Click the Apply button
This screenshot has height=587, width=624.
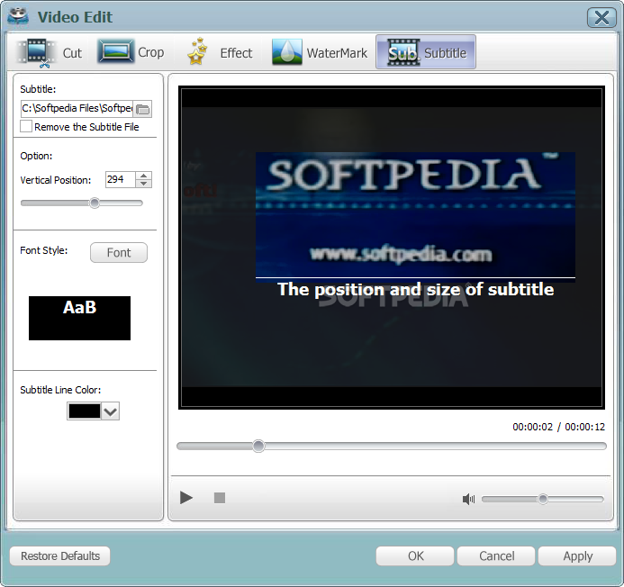(x=577, y=555)
